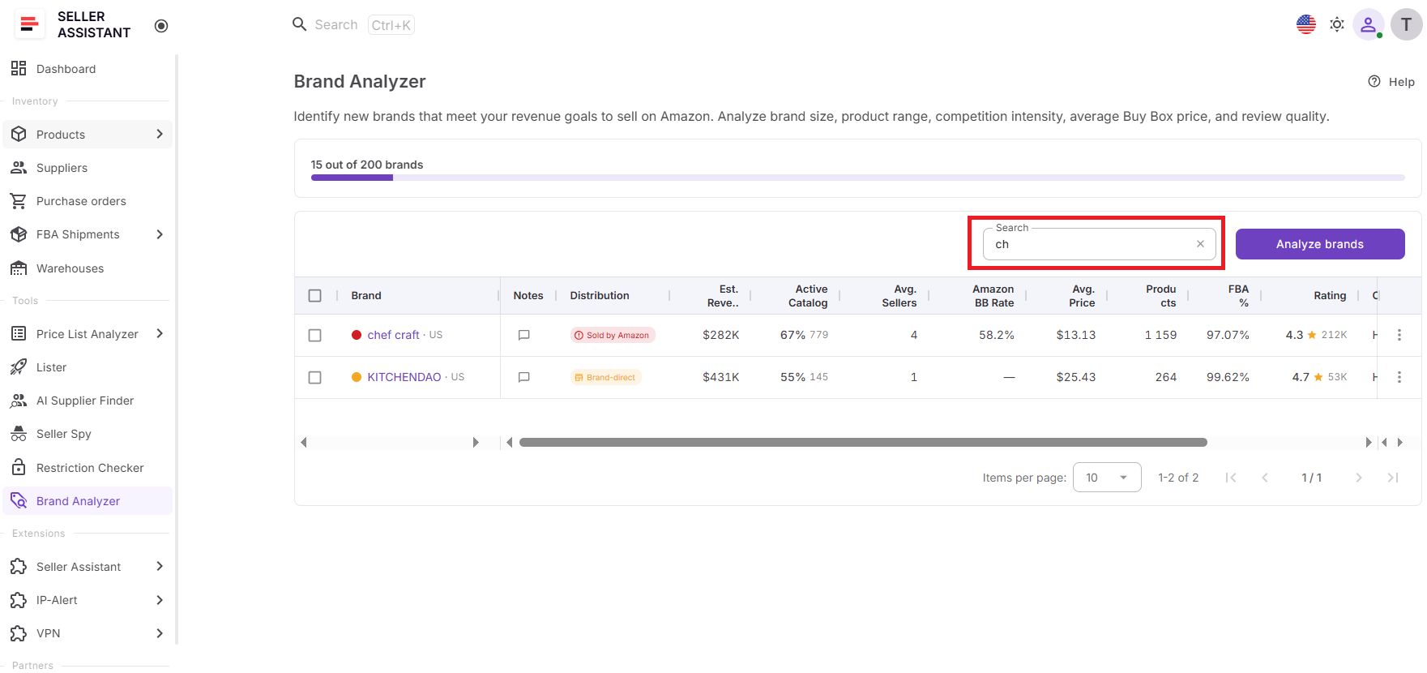
Task: Click the VPN puzzle icon
Action: [x=19, y=633]
